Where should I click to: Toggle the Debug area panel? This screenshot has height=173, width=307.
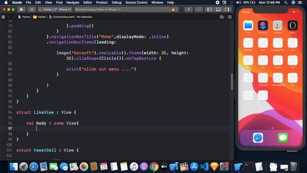click(x=218, y=10)
